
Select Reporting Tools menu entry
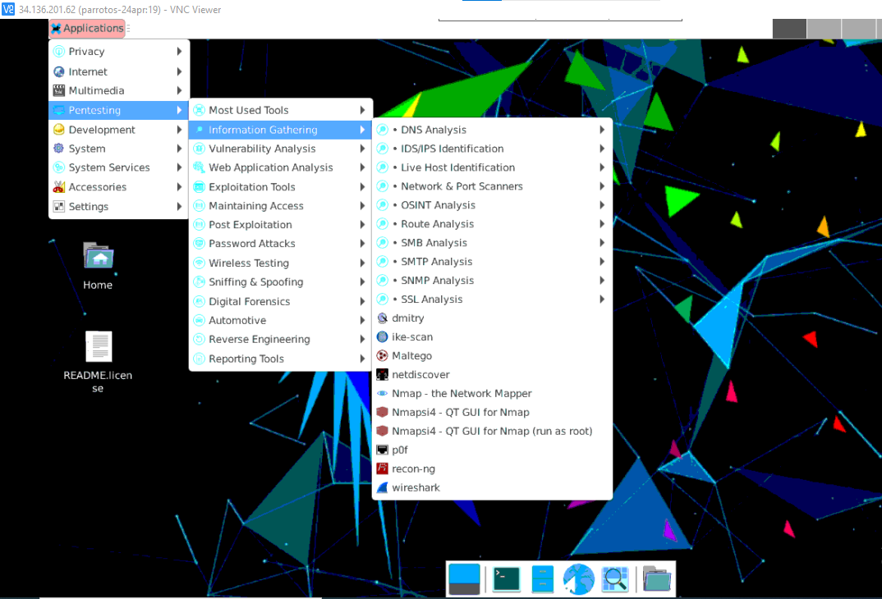pos(280,359)
